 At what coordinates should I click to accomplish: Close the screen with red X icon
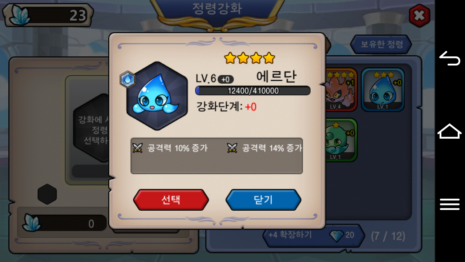419,16
